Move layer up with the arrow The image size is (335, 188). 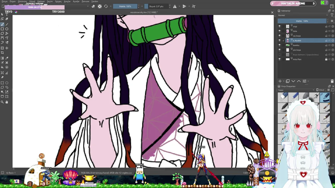299,81
